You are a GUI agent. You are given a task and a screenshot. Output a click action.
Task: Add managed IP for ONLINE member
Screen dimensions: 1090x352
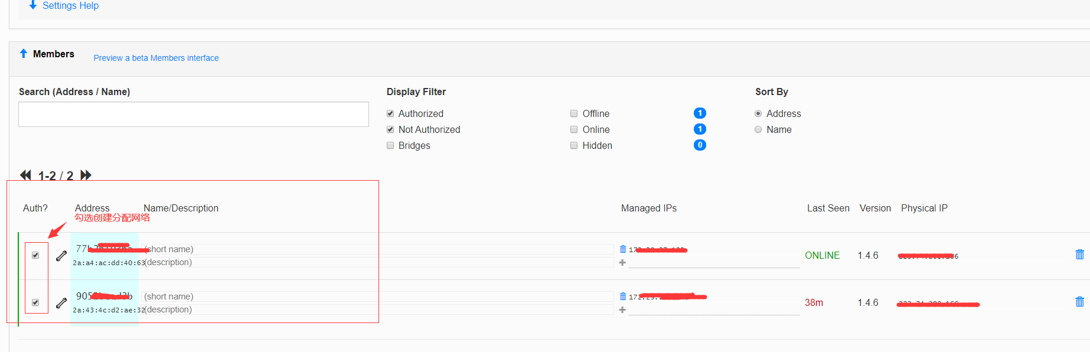point(622,263)
